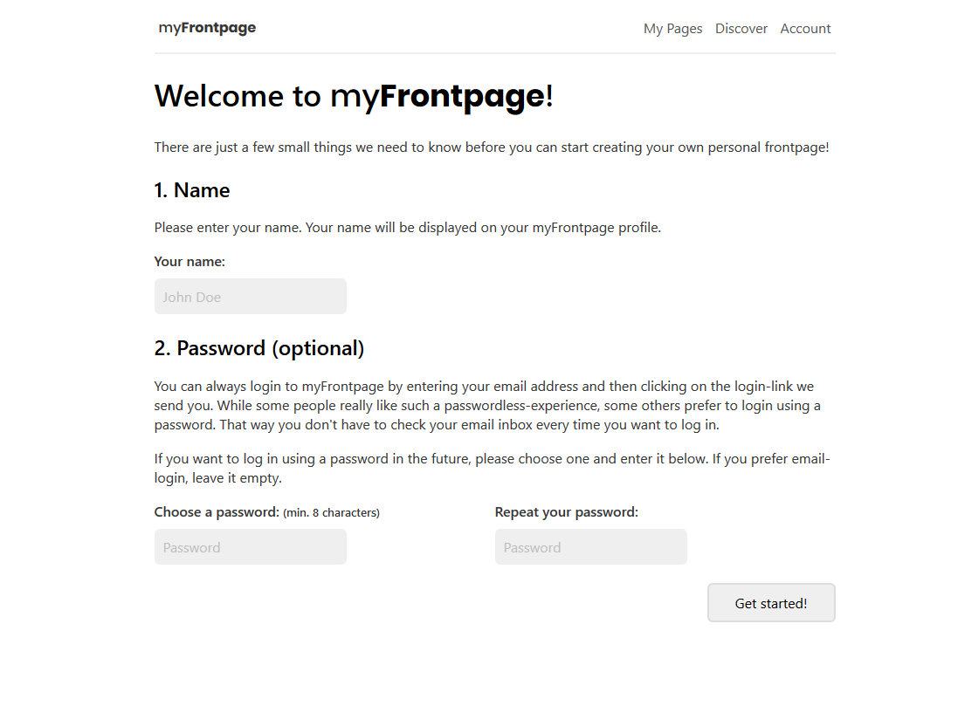Viewport: 958px width, 713px height.
Task: Click the "1. Name" section heading
Action: click(192, 190)
